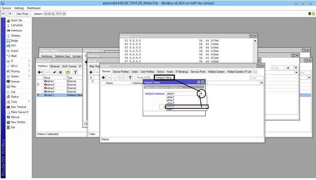
Task: Open EoIP Tunnel tab in Interface List
Action: point(69,66)
